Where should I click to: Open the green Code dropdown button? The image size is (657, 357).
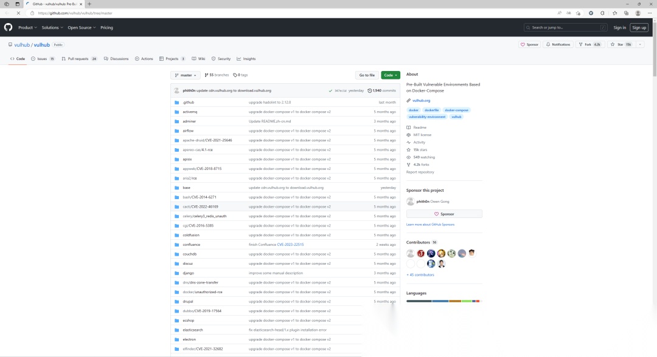point(390,75)
